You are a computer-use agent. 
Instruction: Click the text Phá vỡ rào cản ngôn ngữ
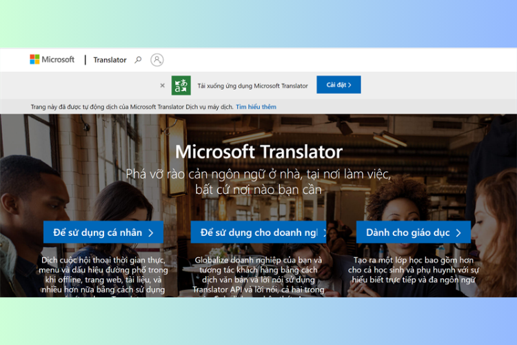click(197, 174)
